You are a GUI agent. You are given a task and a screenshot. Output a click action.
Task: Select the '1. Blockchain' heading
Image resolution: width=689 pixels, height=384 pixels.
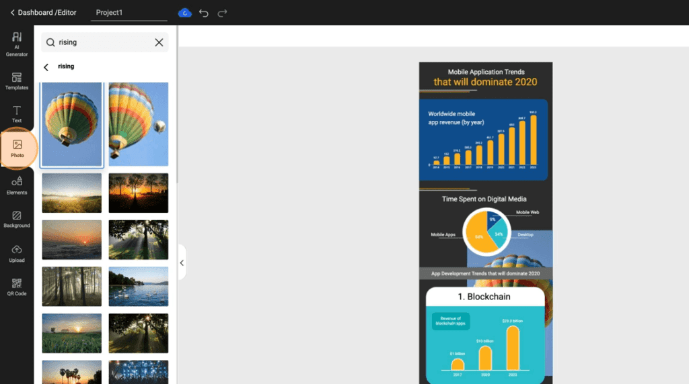pos(484,297)
